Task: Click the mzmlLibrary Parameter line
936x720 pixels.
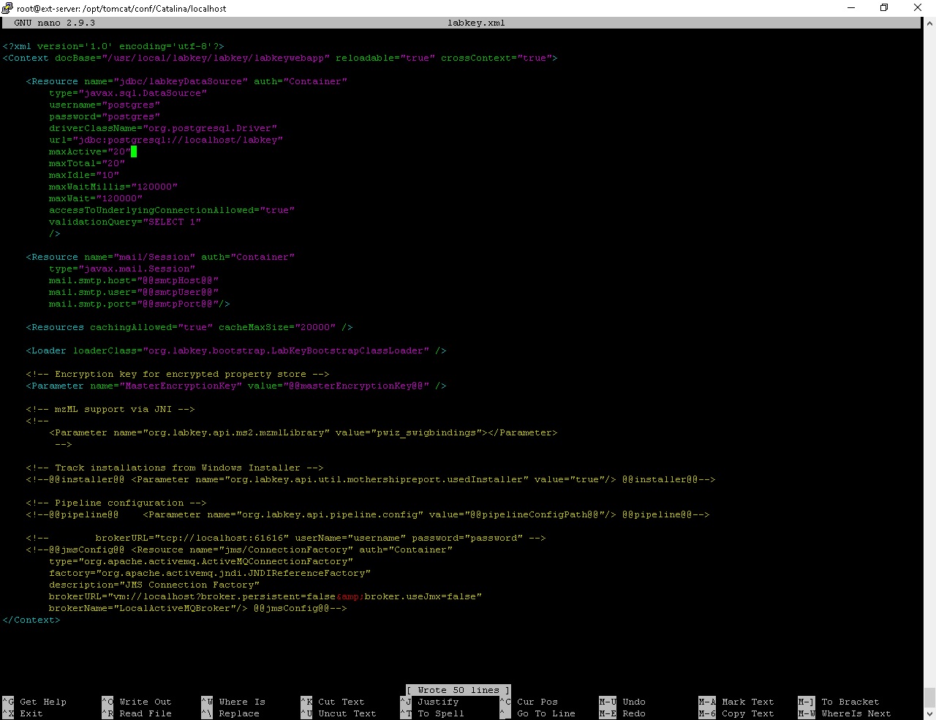Action: click(303, 432)
